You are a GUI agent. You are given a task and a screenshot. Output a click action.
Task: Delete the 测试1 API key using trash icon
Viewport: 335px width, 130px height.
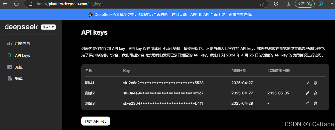coord(315,83)
